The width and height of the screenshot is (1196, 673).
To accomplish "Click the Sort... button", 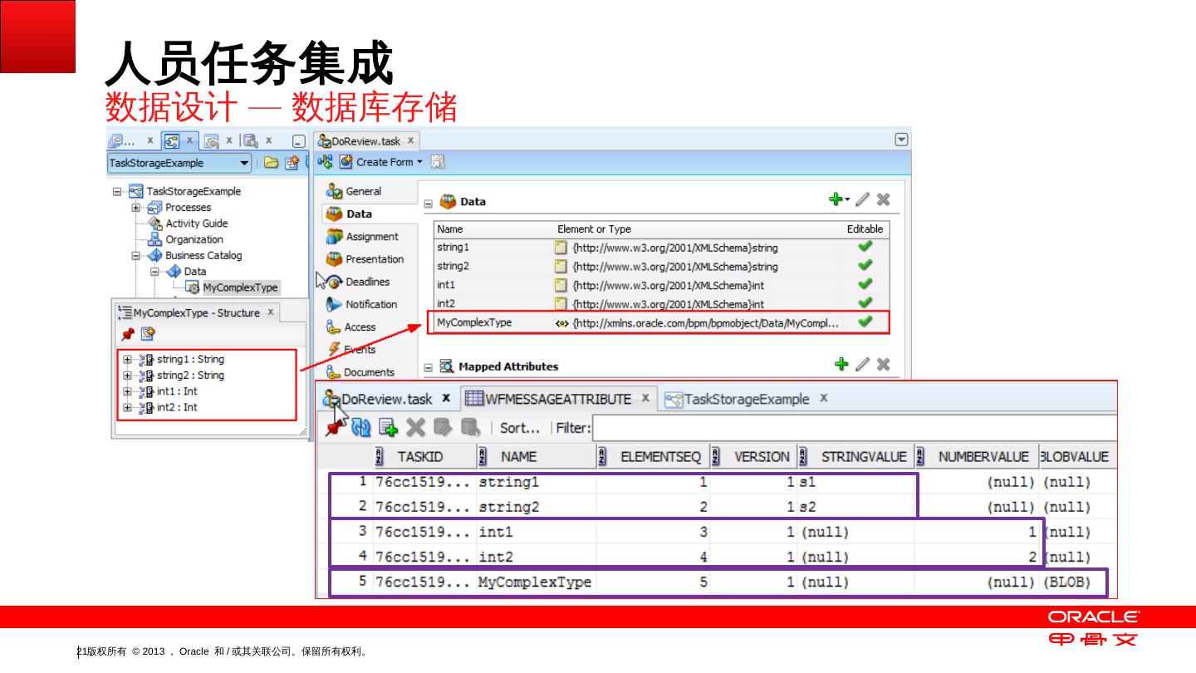I will tap(520, 428).
